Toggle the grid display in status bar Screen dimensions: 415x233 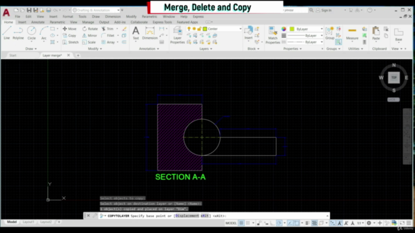pos(241,223)
